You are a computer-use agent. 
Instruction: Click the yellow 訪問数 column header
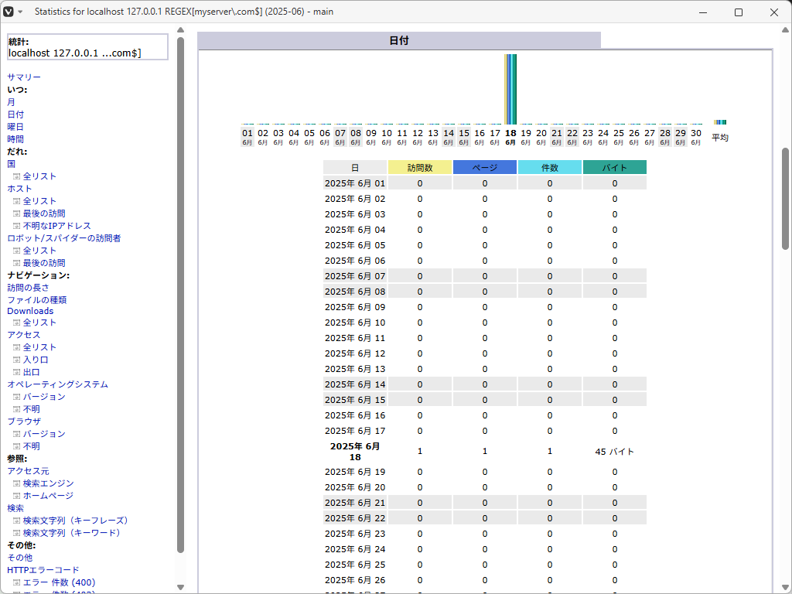pyautogui.click(x=420, y=167)
